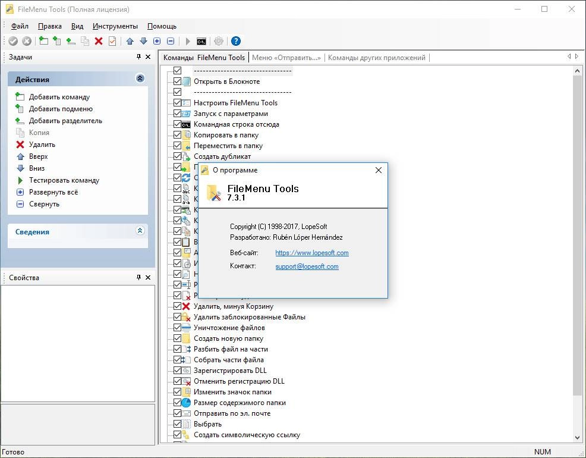Screen dimensions: 586x458
Task: Click the shredder icon of Уничтожение файлов
Action: tap(186, 328)
